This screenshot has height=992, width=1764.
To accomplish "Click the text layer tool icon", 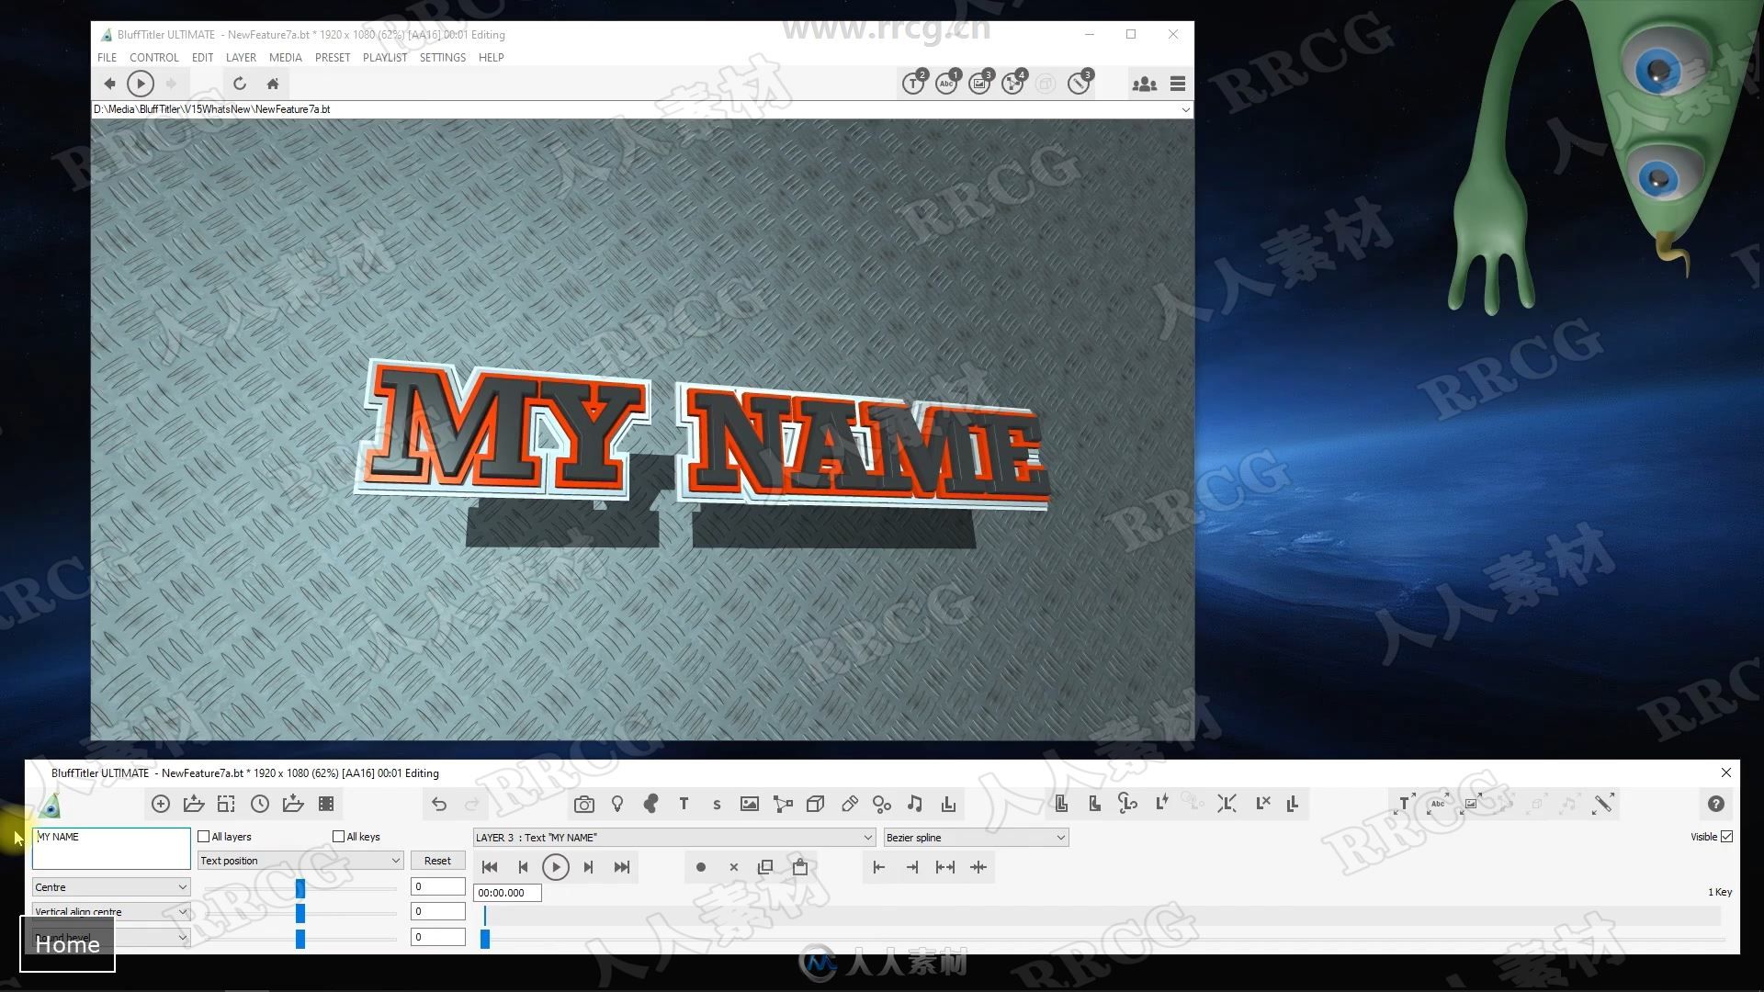I will (684, 803).
